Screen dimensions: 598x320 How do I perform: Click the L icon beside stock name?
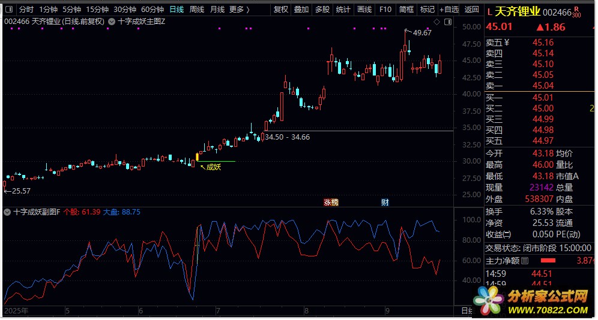pyautogui.click(x=489, y=12)
